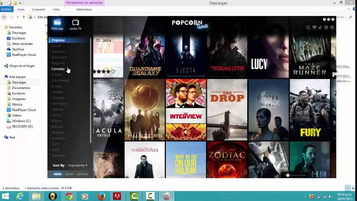This screenshot has height=201, width=357.
Task: Open the Guardians of the Galaxy poster
Action: pos(144,52)
